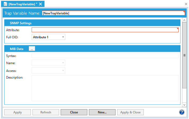Screen dimensions: 189x119
Task: Open the Full OID dropdown showing Attribute 1
Action: pyautogui.click(x=48, y=37)
